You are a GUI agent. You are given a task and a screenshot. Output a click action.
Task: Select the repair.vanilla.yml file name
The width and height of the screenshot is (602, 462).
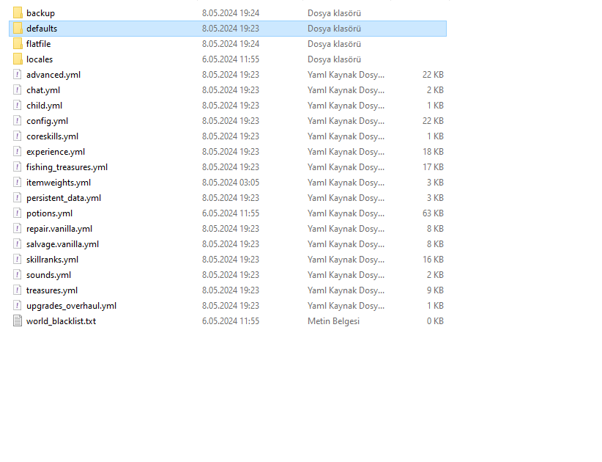pyautogui.click(x=59, y=229)
